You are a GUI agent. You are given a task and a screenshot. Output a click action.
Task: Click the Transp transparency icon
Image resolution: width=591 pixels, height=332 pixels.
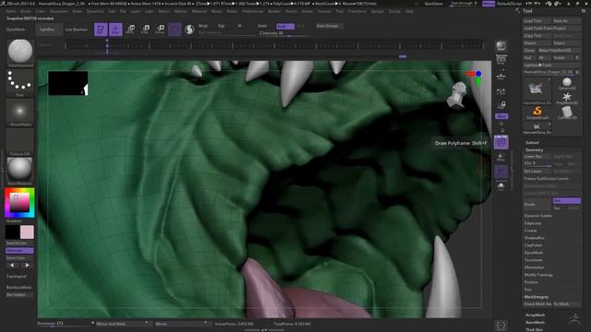(501, 158)
